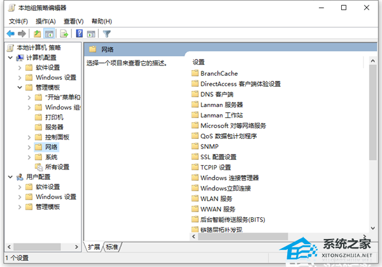Viewport: 382px width, 267px height.
Task: Collapse the 计算机配置 node
Action: [x=10, y=58]
